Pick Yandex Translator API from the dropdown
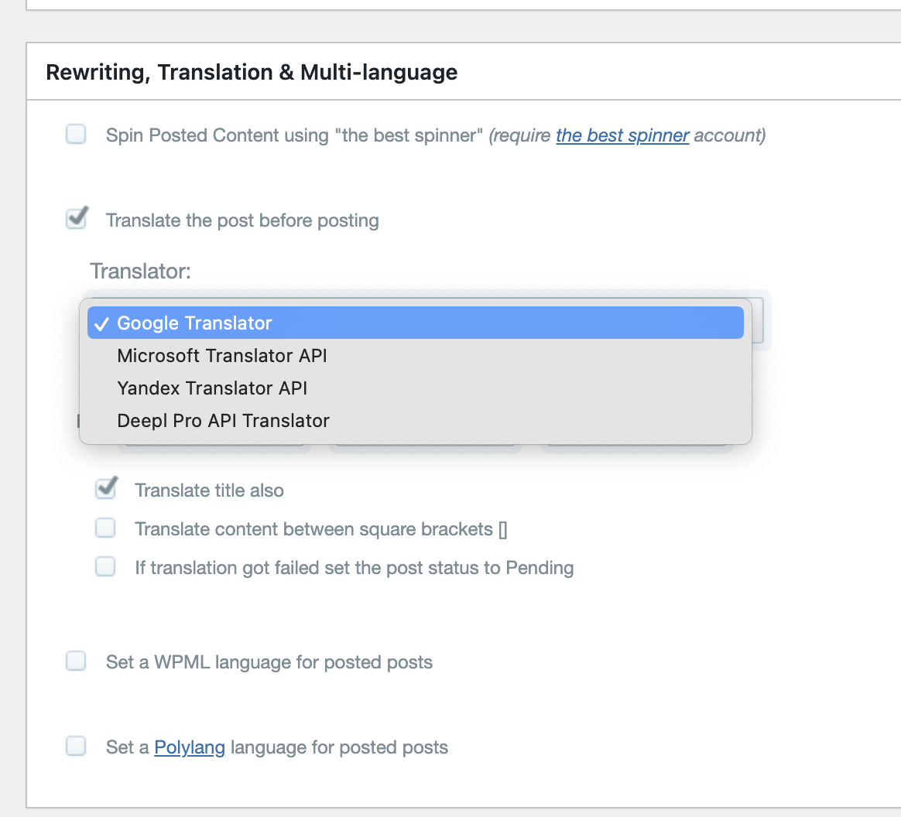The image size is (901, 817). pos(212,388)
